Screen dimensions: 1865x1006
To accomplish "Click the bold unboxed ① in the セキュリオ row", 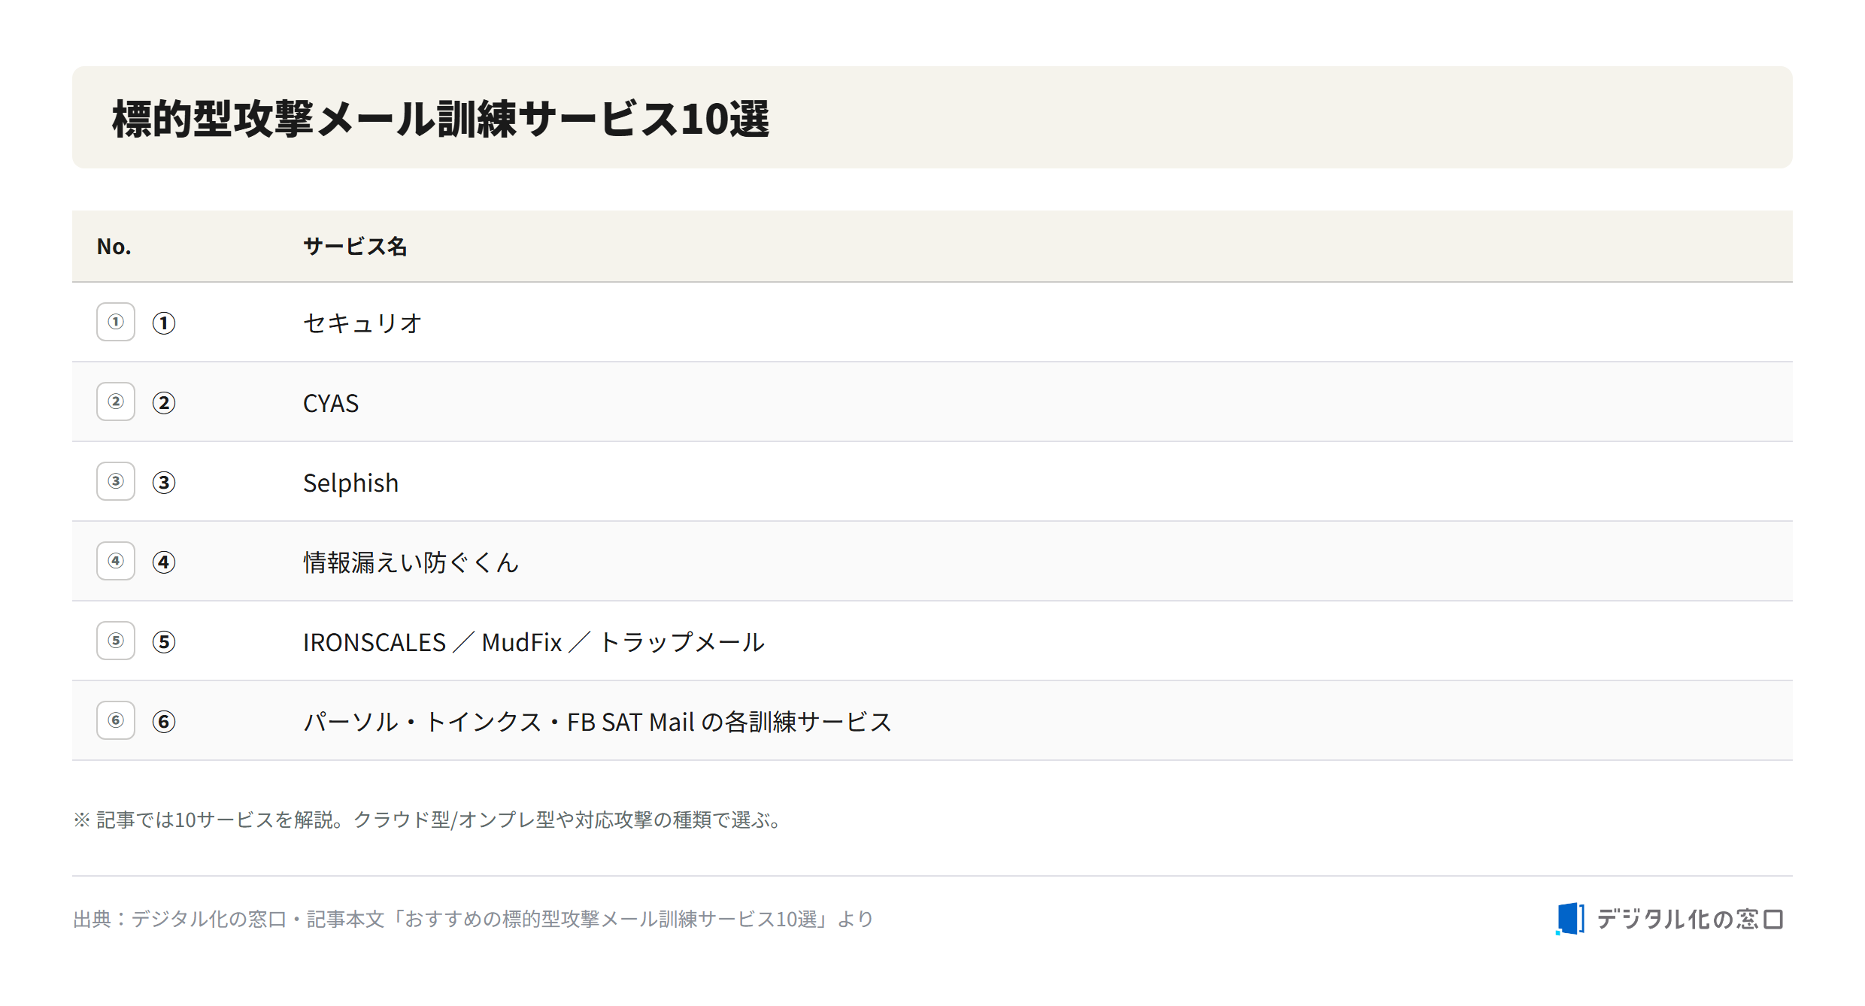I will 164,323.
